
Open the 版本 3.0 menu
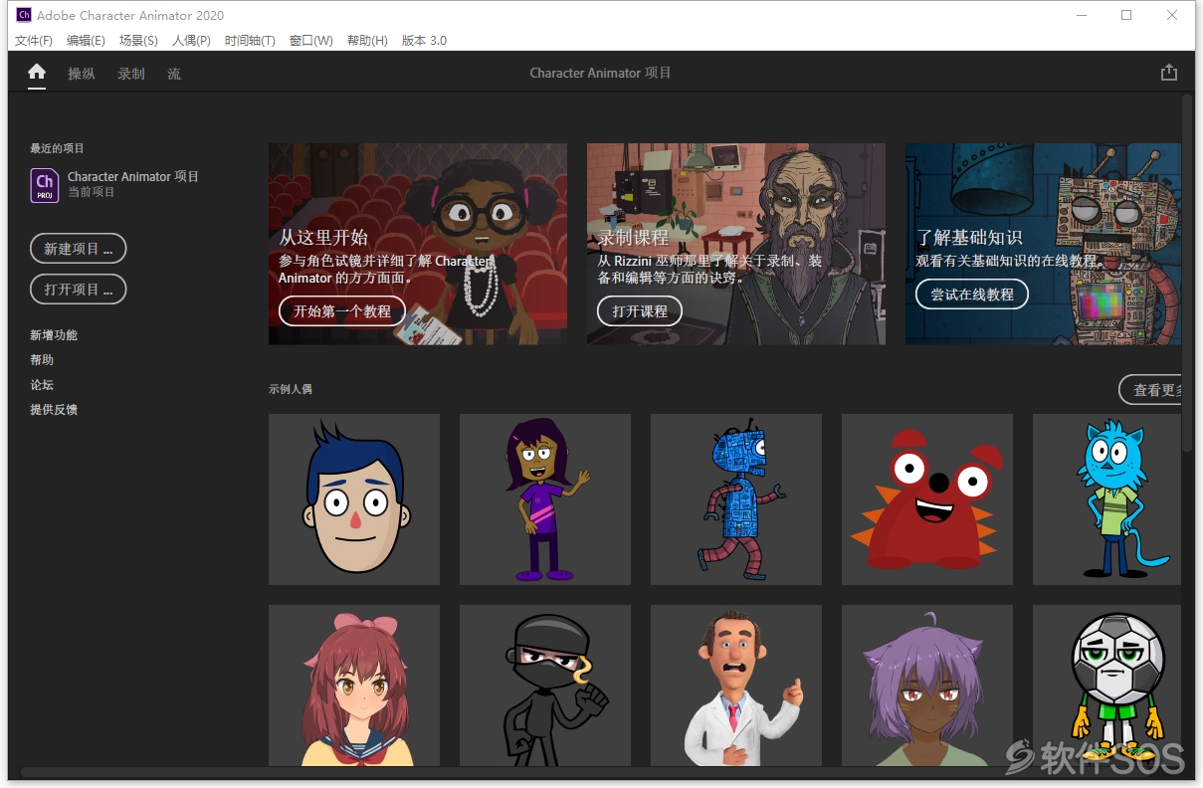click(424, 41)
